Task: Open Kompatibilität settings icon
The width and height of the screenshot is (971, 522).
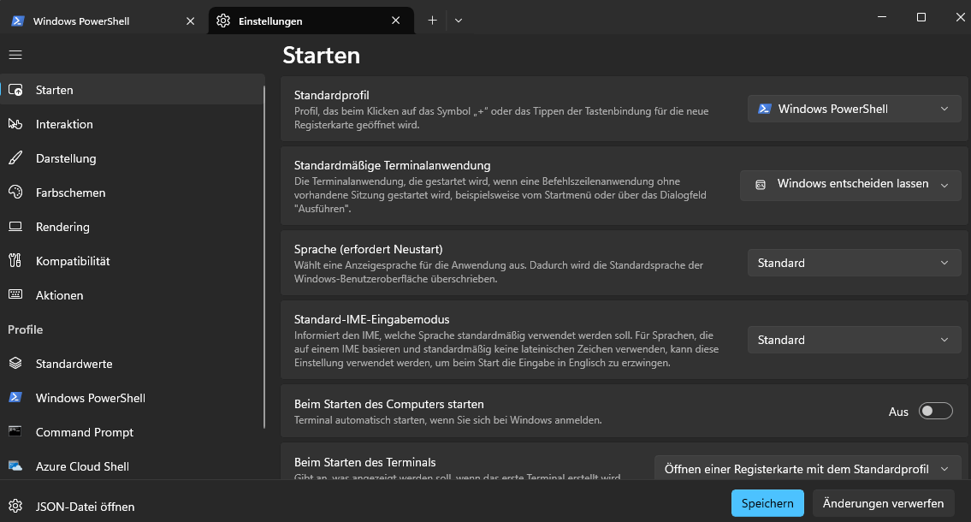Action: pyautogui.click(x=15, y=261)
